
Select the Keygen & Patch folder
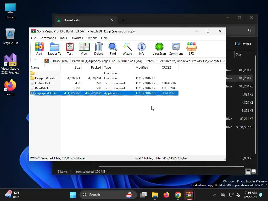coord(104,78)
